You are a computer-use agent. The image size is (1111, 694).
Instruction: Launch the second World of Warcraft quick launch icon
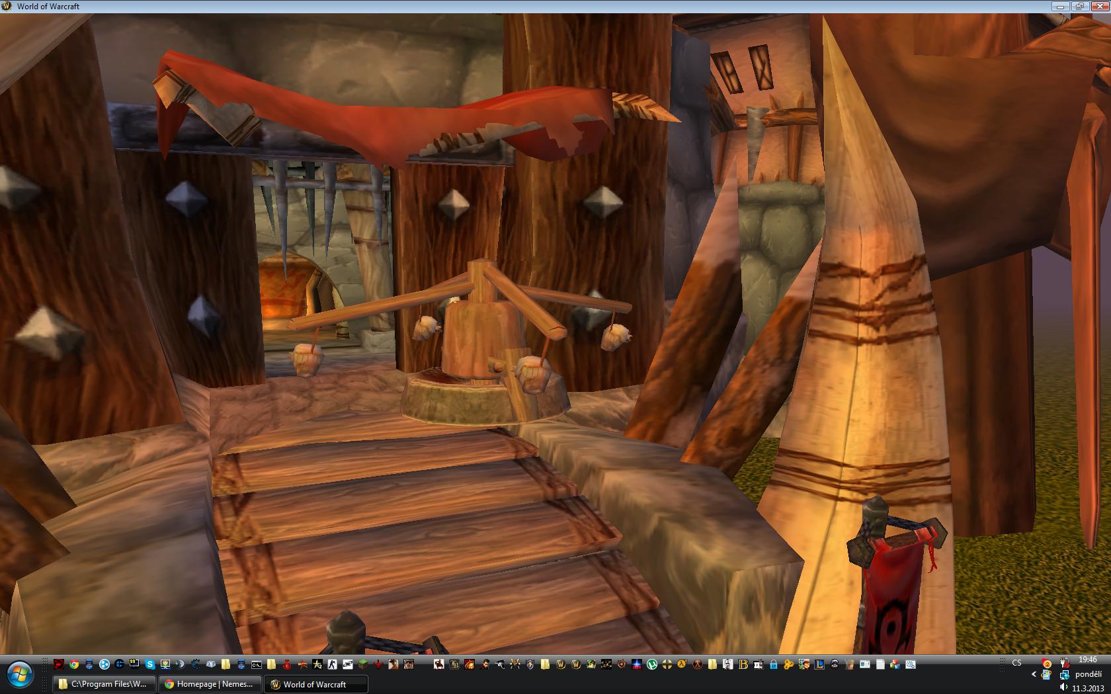click(x=576, y=664)
